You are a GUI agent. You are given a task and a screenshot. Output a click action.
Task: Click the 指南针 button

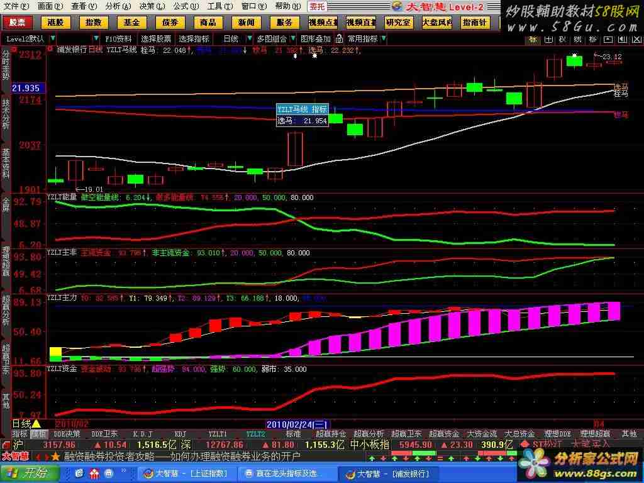click(475, 23)
